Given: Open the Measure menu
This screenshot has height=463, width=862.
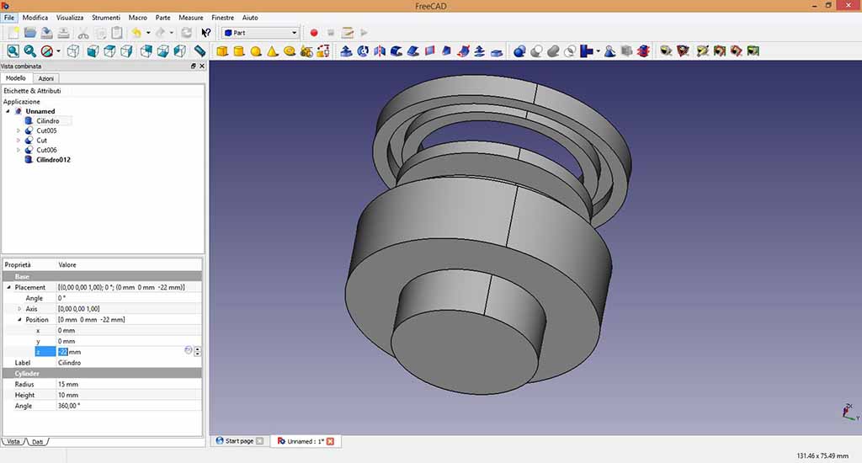Looking at the screenshot, I should pyautogui.click(x=191, y=18).
